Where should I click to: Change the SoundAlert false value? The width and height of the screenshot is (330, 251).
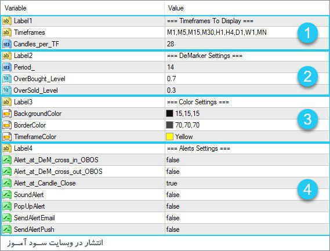173,195
